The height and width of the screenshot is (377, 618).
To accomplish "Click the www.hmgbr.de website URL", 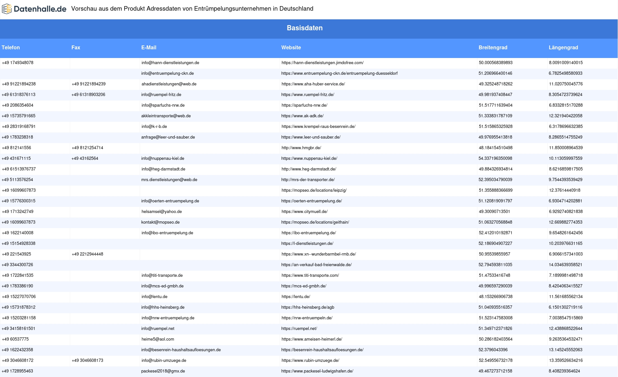I will [301, 148].
